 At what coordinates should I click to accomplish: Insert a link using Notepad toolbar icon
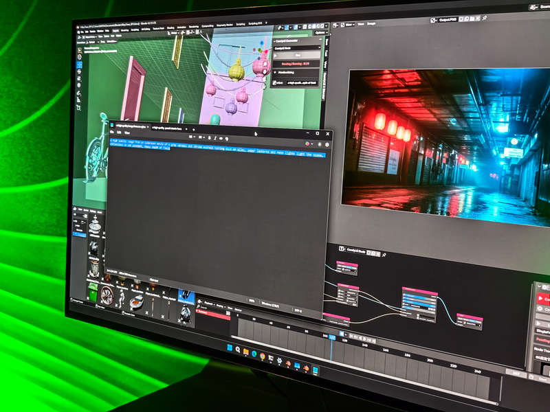pyautogui.click(x=221, y=139)
